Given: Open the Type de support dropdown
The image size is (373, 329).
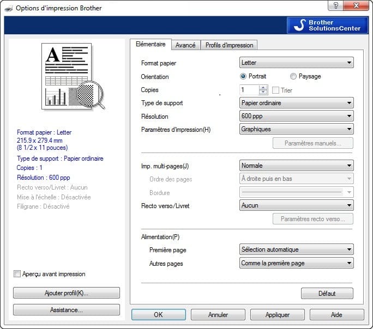Looking at the screenshot, I should 297,103.
